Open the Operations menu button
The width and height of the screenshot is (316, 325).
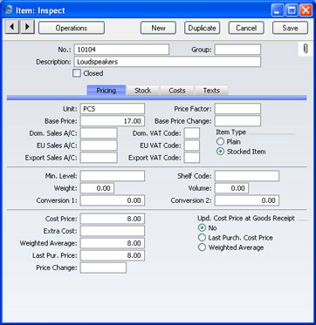coord(72,28)
